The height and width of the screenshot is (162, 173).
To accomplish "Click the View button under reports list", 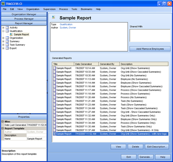I will 118,147.
